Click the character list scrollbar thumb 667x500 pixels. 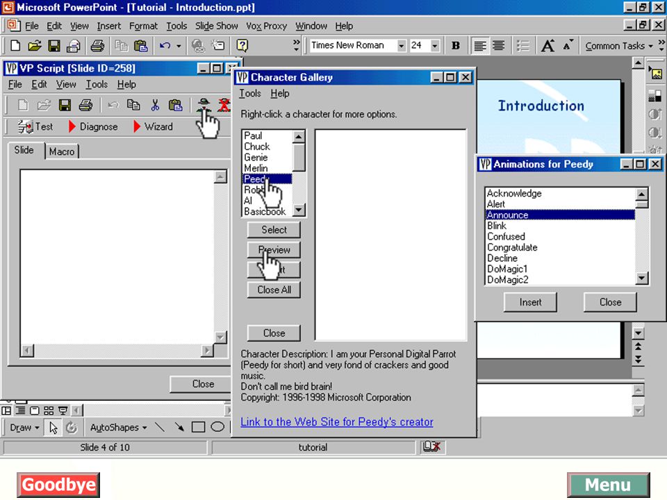[x=299, y=157]
